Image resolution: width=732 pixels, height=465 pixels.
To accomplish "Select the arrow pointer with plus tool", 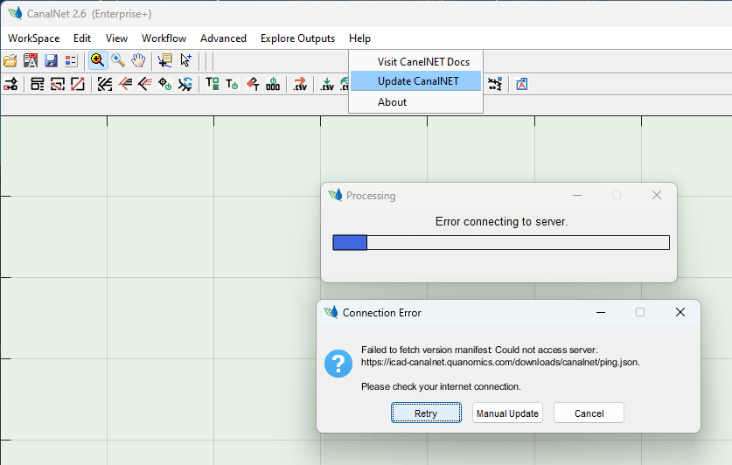I will [185, 60].
